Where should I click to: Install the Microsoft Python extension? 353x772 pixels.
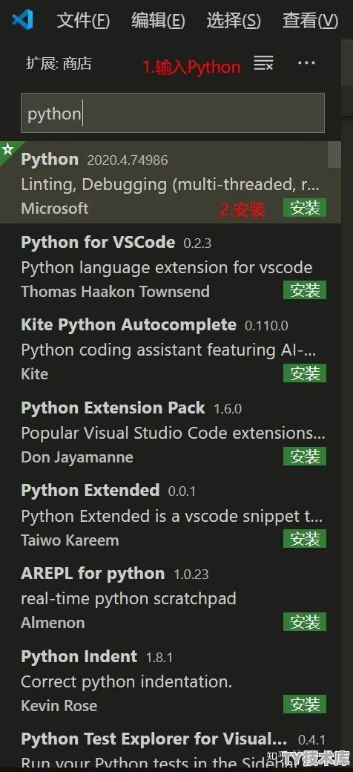click(305, 209)
